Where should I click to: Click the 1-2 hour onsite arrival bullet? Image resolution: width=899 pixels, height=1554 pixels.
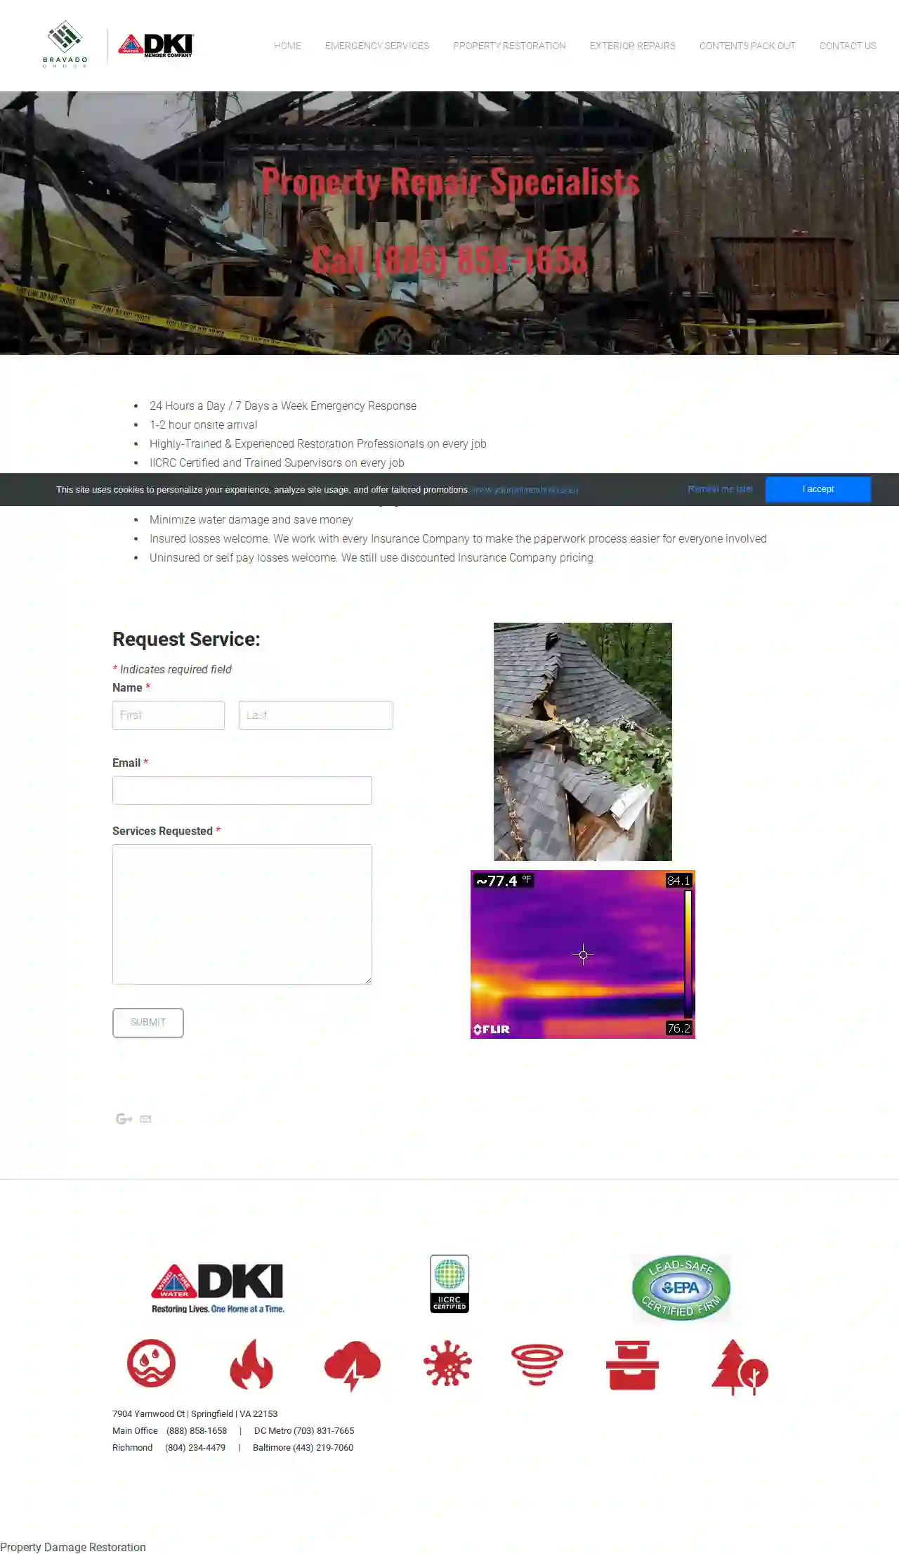click(204, 425)
